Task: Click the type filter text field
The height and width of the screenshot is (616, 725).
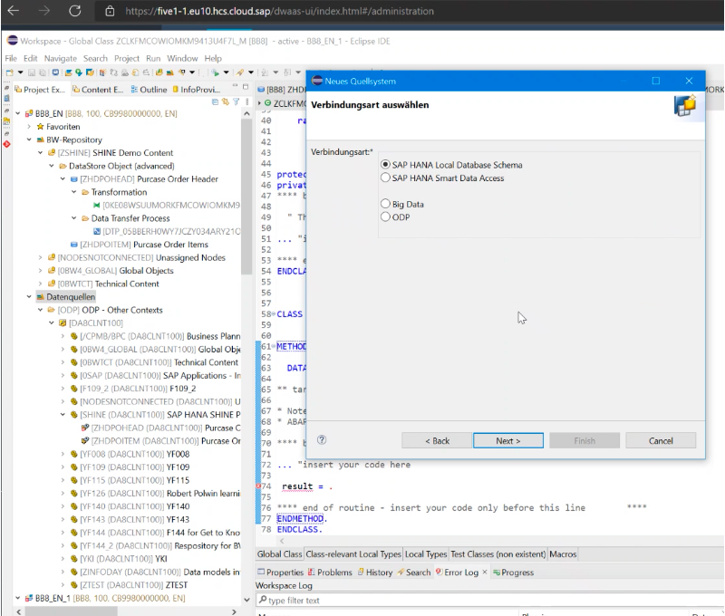Action: (x=490, y=600)
